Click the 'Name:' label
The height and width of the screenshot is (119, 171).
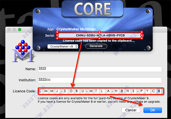[30, 69]
